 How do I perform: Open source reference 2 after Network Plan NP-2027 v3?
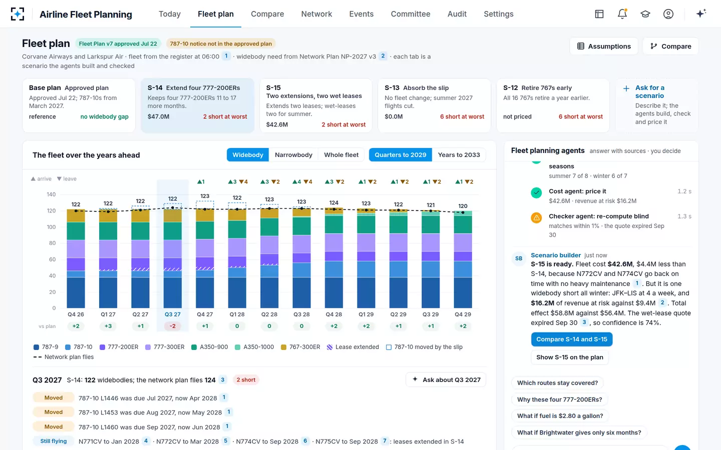pos(383,56)
